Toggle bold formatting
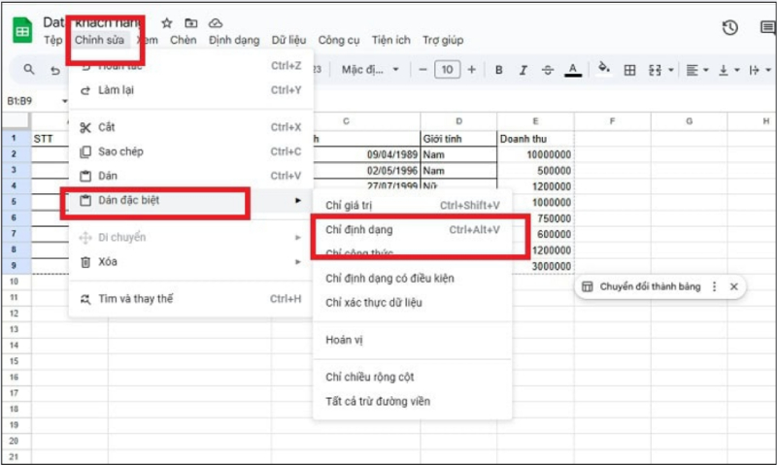The image size is (777, 465). click(499, 70)
